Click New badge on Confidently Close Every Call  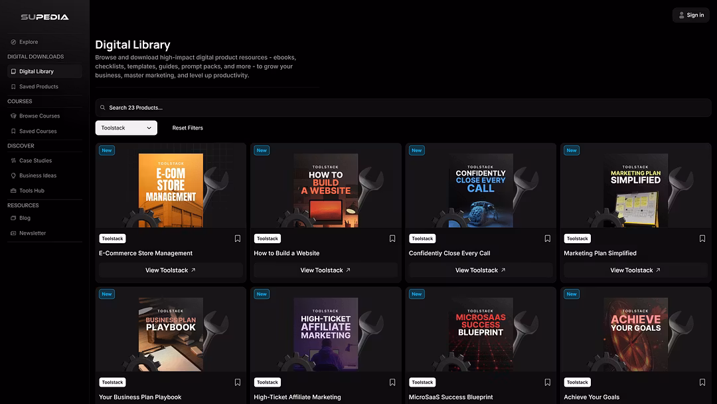coord(416,150)
